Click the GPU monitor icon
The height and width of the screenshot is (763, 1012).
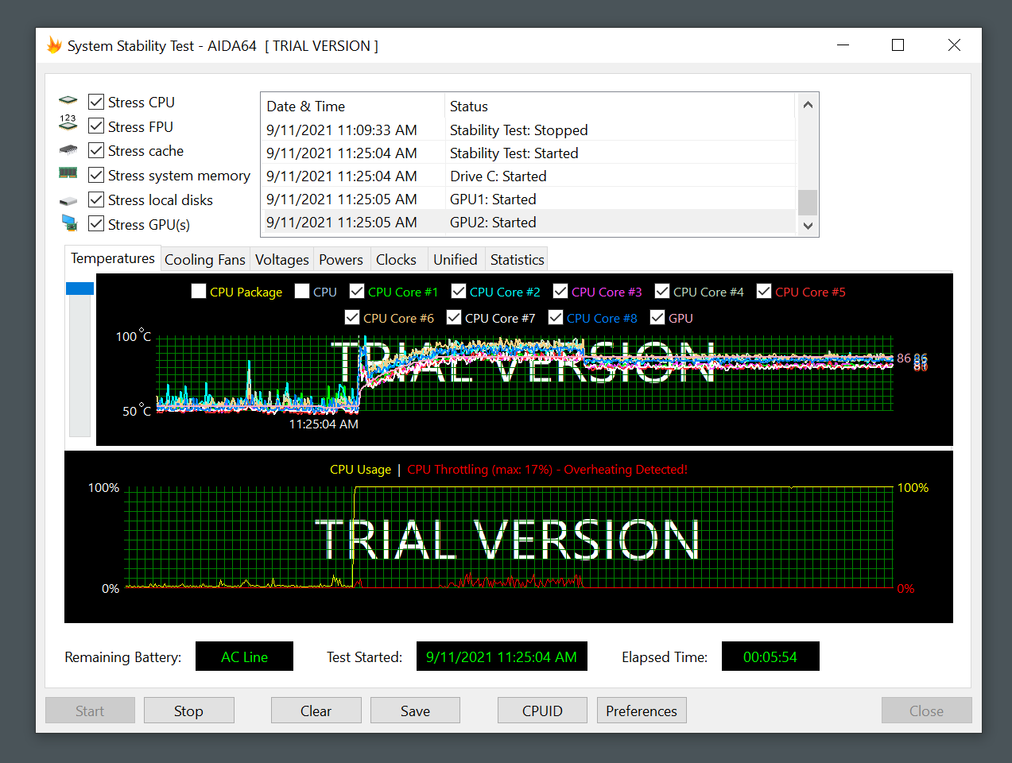tap(69, 223)
